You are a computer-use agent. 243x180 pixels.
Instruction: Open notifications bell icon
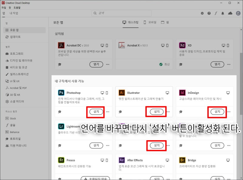(223, 13)
